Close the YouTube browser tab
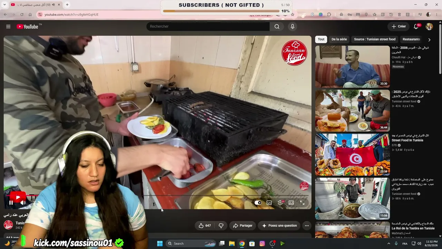 [x=59, y=5]
